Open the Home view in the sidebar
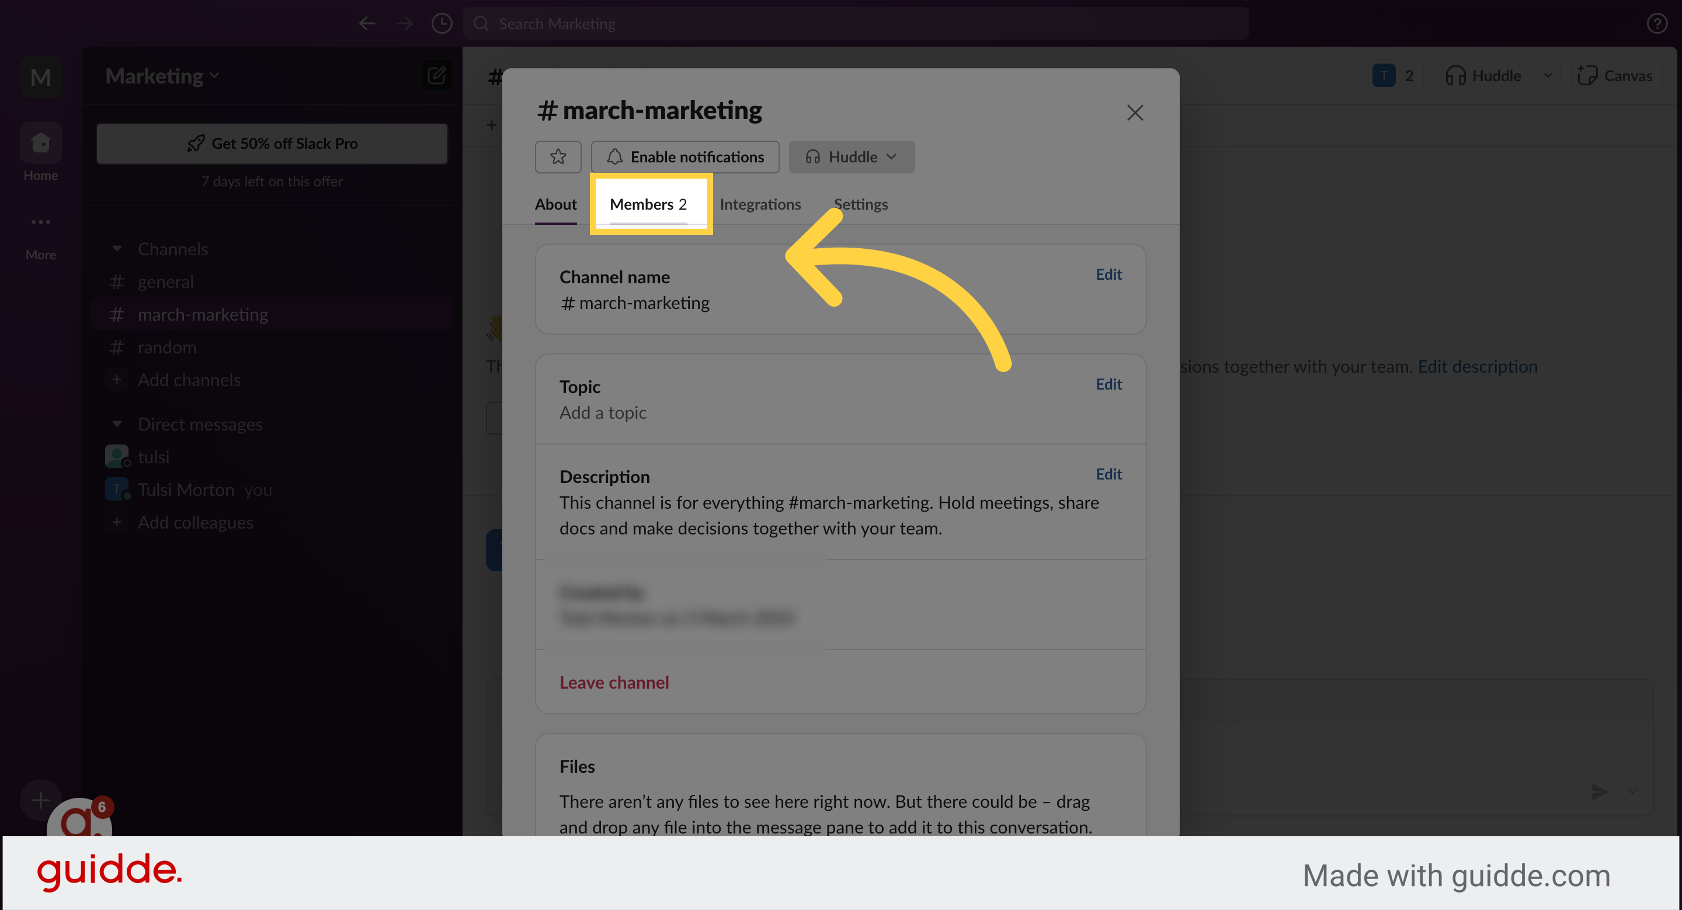 pos(40,143)
